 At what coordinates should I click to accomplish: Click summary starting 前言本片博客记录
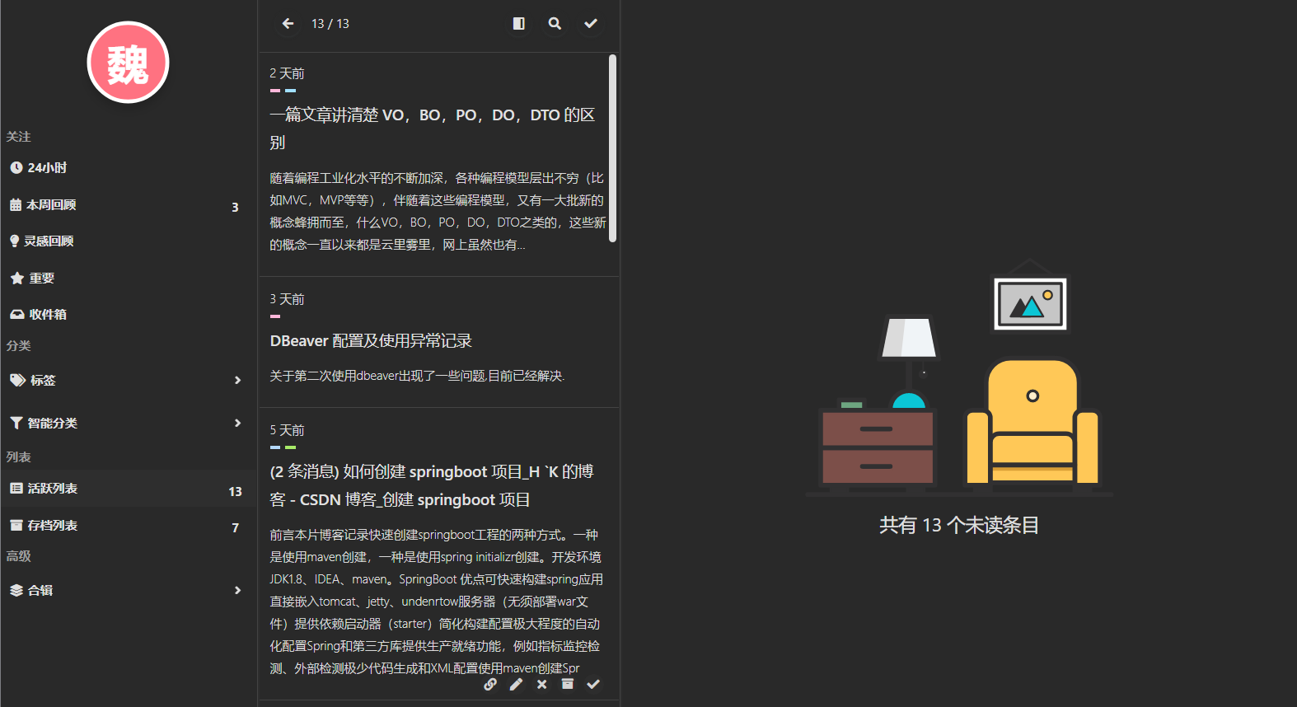point(436,602)
